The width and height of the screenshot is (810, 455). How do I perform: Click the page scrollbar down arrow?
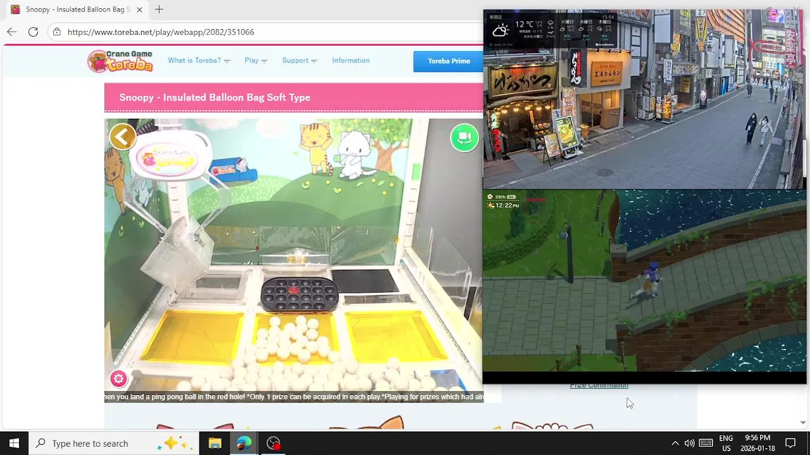coord(803,422)
